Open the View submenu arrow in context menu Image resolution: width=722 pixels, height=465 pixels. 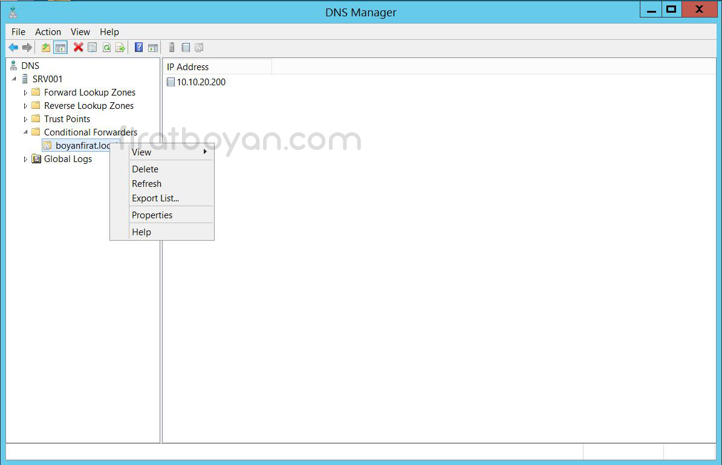pyautogui.click(x=206, y=151)
